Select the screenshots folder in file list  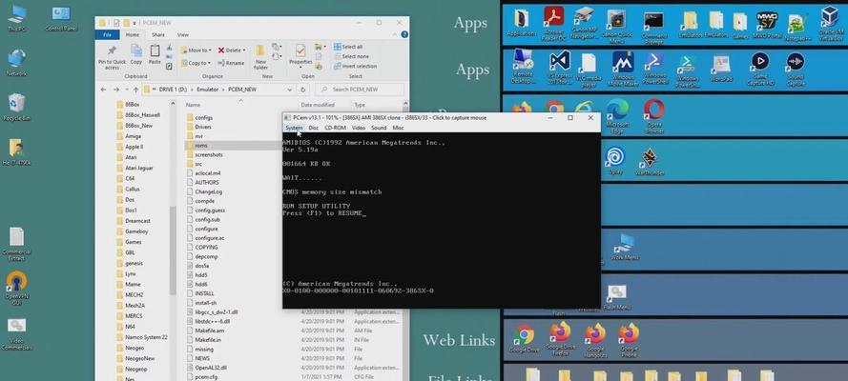pos(204,155)
